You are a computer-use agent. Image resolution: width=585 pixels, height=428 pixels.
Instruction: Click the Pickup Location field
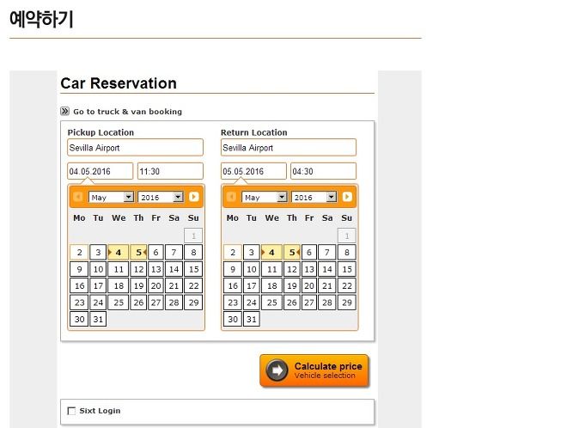(x=135, y=147)
